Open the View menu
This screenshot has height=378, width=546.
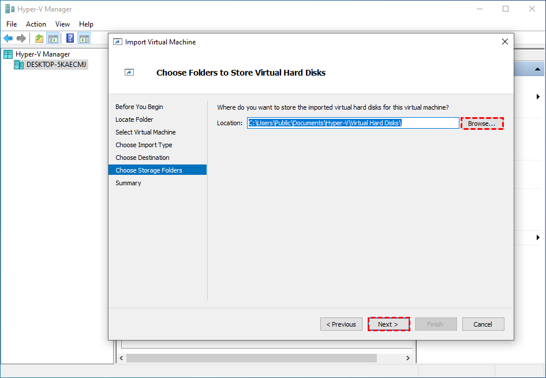[62, 24]
